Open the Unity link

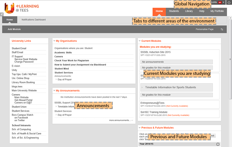14,70
